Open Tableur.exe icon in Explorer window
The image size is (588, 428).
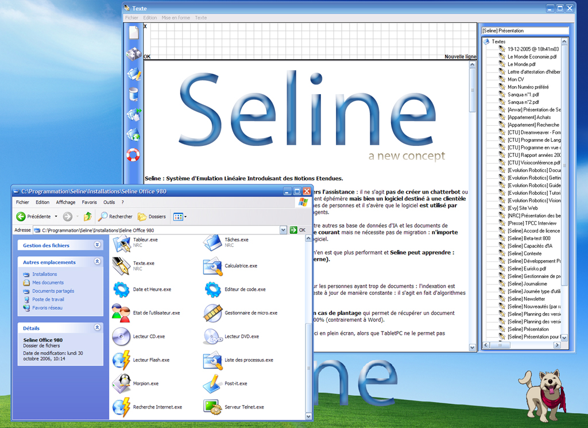coord(121,242)
